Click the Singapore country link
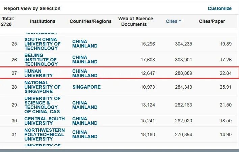This screenshot has width=239, height=152. pos(86,87)
